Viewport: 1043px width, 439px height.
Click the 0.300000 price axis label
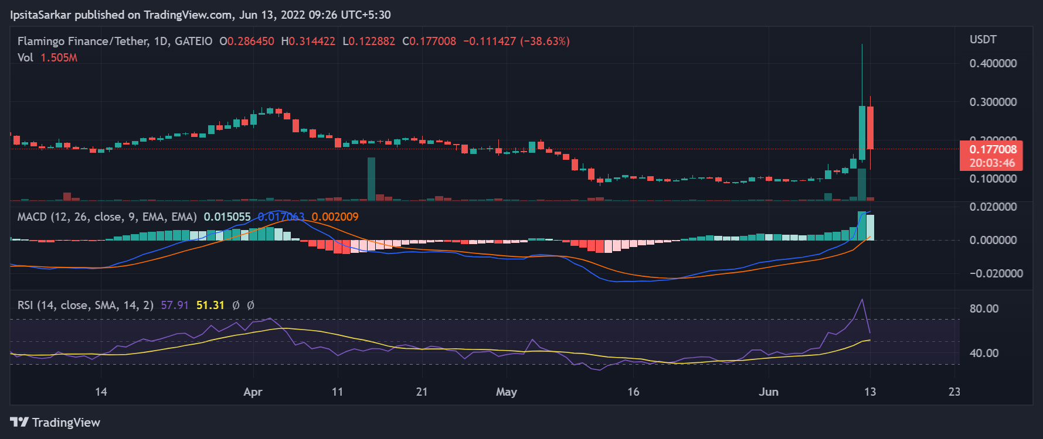(x=993, y=102)
